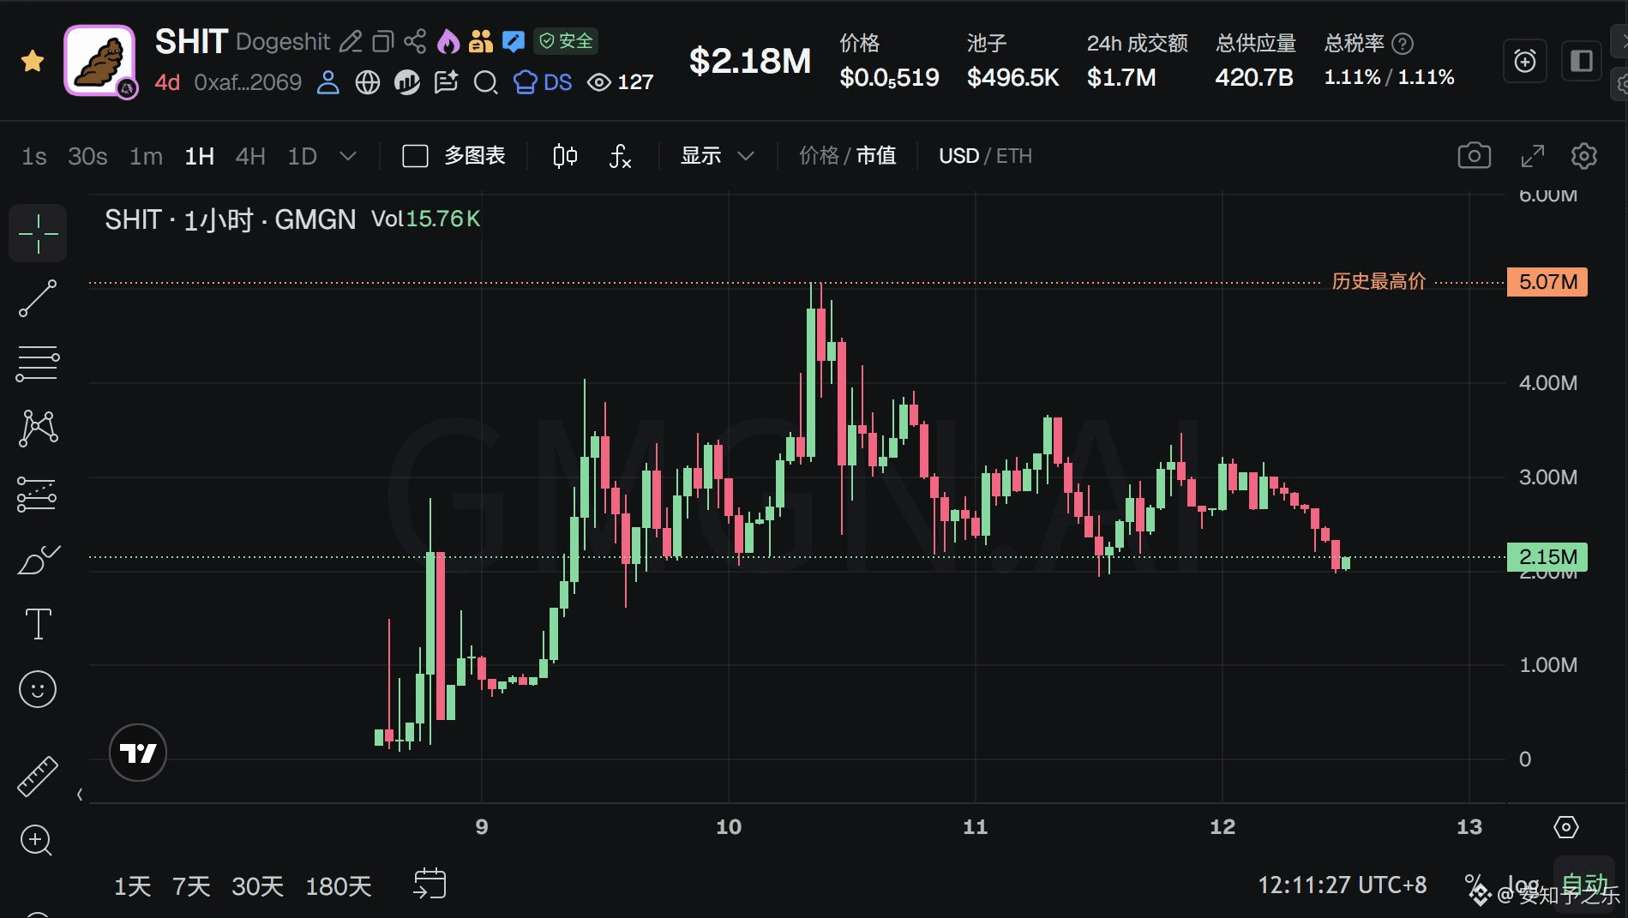Switch chart to 市值 market cap mode
The width and height of the screenshot is (1628, 918).
point(876,156)
